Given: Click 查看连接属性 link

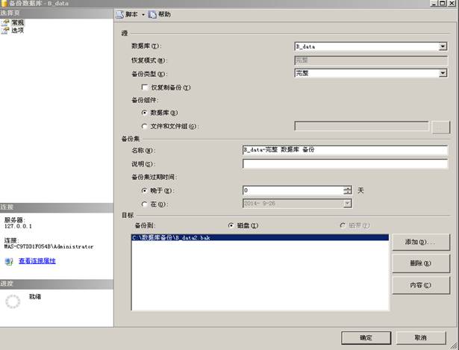Looking at the screenshot, I should (x=37, y=260).
